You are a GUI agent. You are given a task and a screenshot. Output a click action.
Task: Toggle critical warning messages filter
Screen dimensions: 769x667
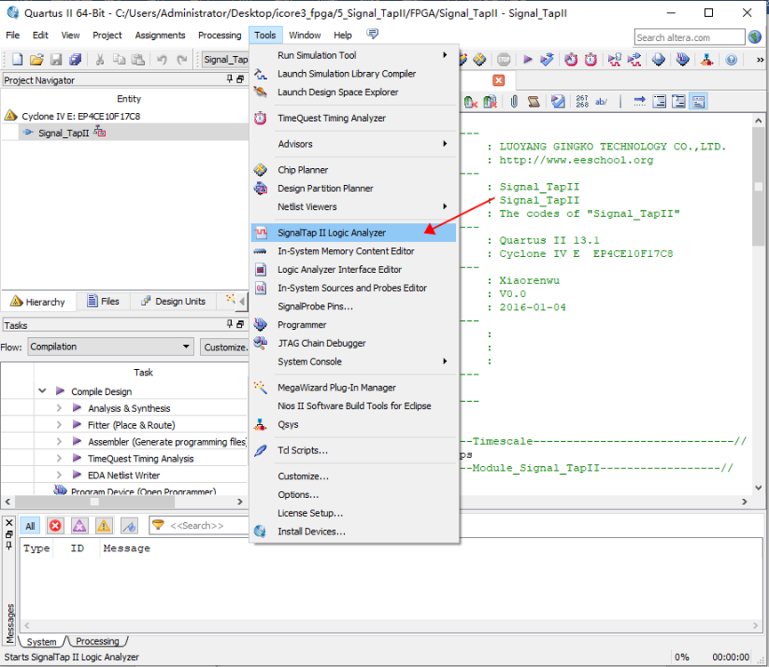(79, 526)
